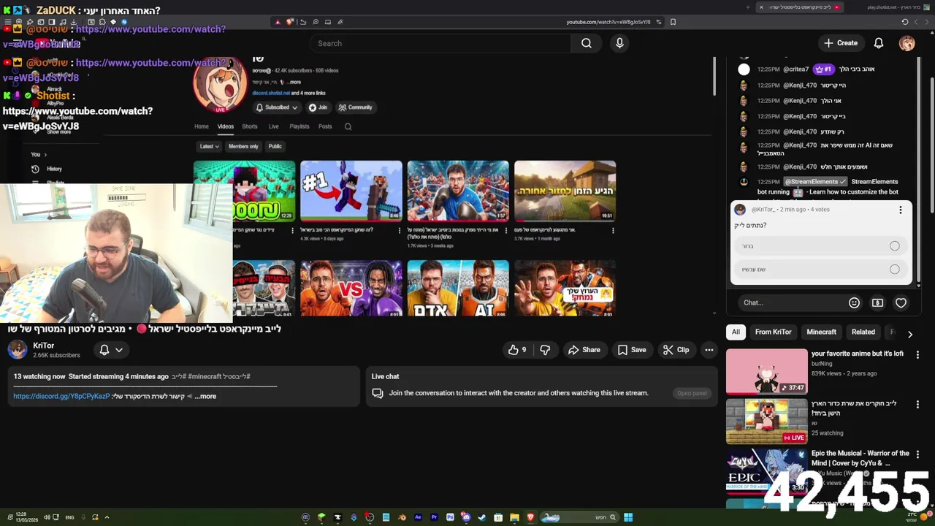Open After Effects from the taskbar
Screen dimensions: 935x526
point(418,517)
